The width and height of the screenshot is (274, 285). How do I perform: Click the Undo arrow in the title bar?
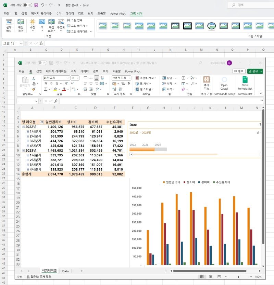pyautogui.click(x=42, y=5)
